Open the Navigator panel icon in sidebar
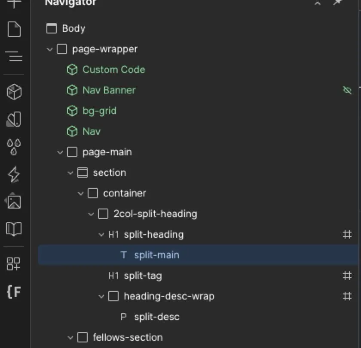Viewport: 361px width, 348px height. tap(14, 56)
